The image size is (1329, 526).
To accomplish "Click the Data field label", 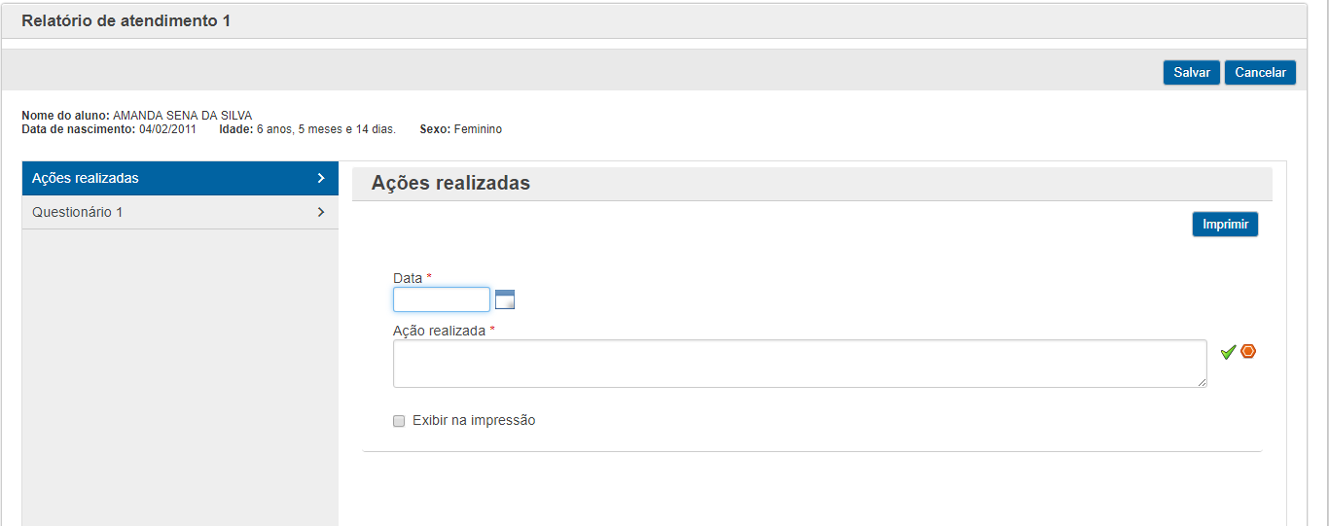I will click(408, 278).
